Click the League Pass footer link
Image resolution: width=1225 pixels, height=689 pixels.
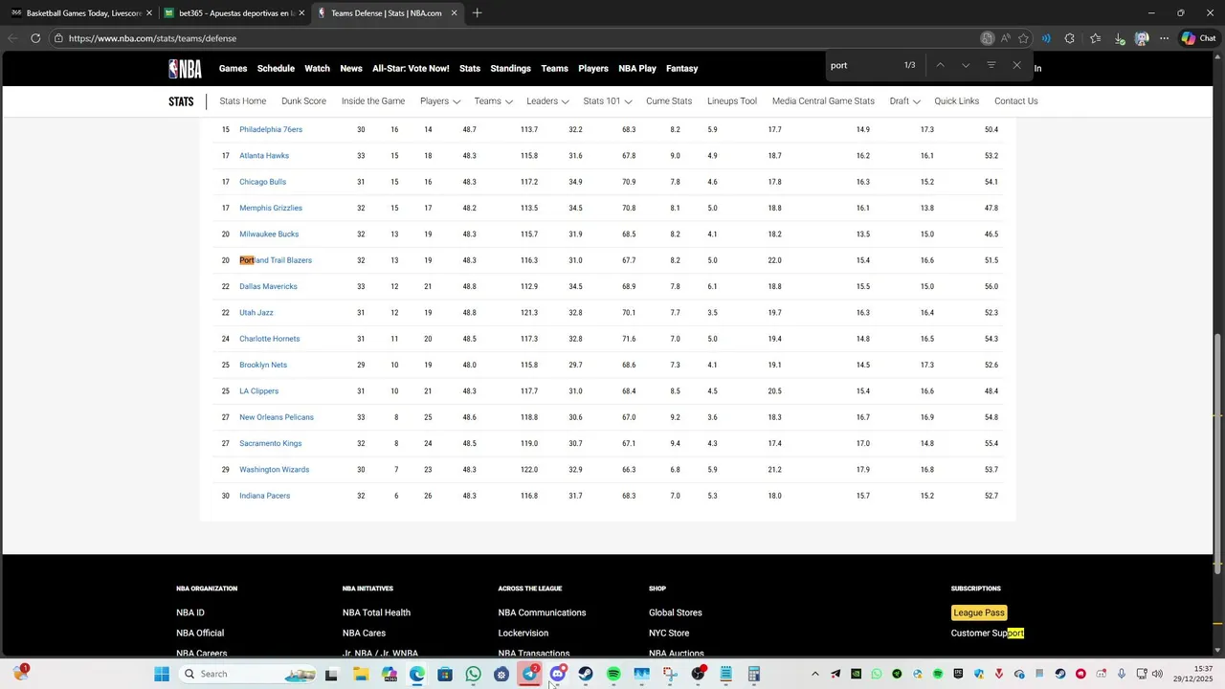(979, 612)
